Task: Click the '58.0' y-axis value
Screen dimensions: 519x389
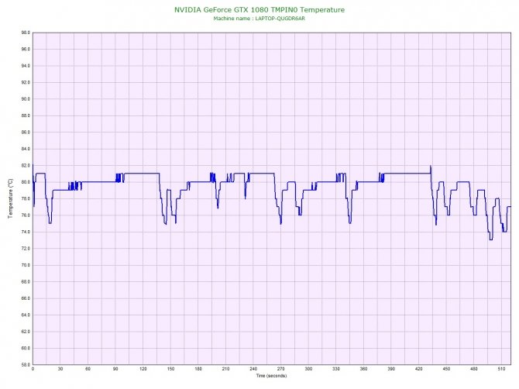Action: point(26,365)
